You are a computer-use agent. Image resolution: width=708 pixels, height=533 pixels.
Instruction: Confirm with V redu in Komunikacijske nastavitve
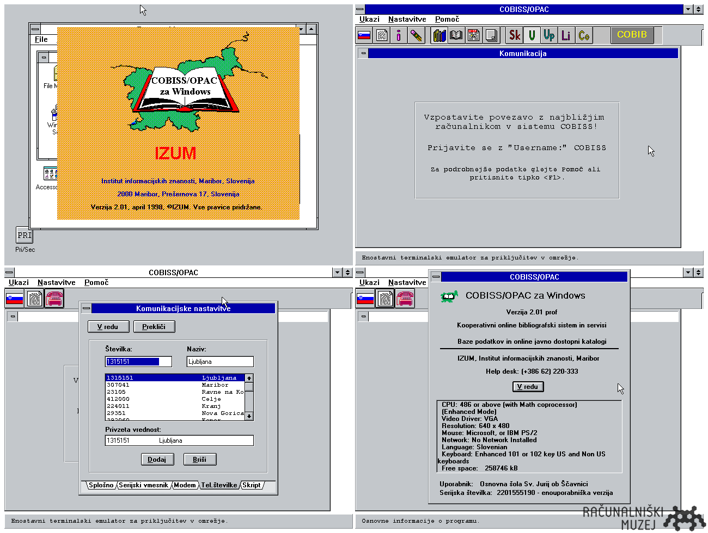(x=108, y=326)
